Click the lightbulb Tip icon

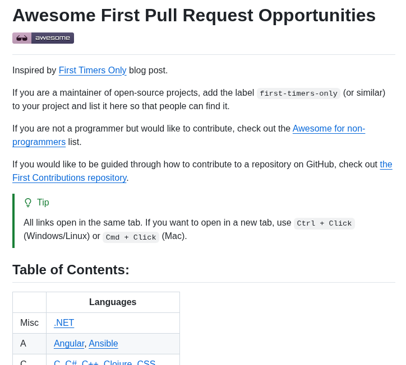tap(28, 203)
